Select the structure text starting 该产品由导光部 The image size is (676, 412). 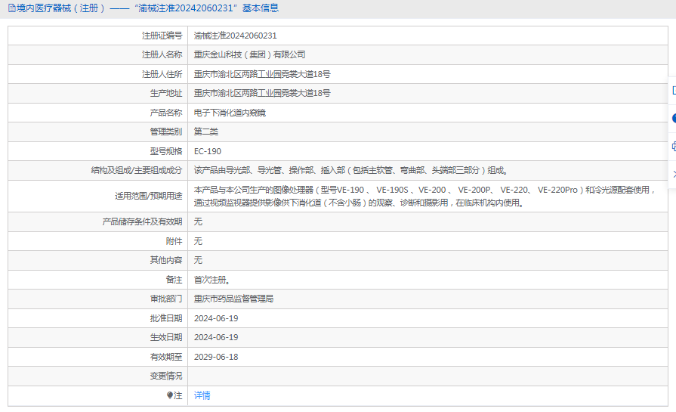(351, 170)
